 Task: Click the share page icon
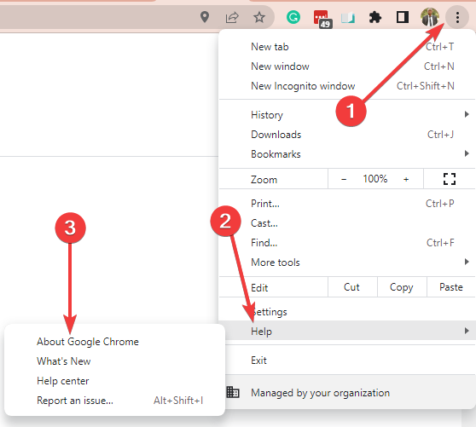pyautogui.click(x=232, y=17)
